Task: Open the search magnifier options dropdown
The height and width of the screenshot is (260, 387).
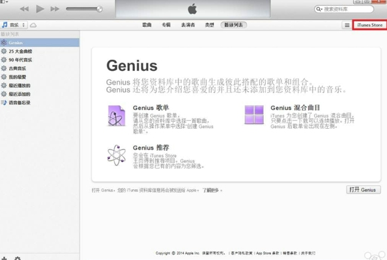Action: (319, 9)
